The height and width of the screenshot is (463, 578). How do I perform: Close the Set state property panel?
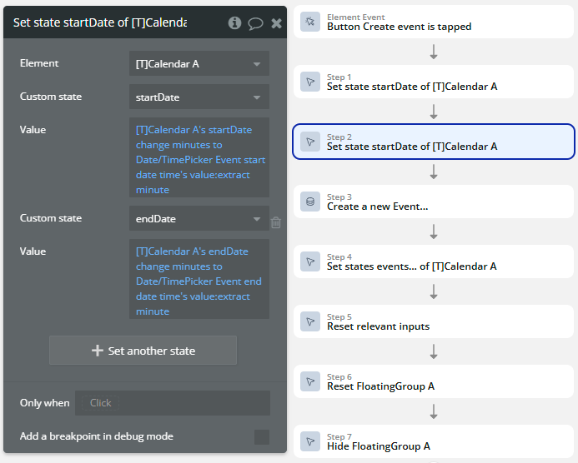(276, 22)
